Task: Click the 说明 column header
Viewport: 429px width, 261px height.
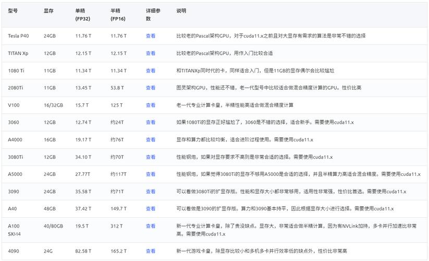Action: [181, 10]
